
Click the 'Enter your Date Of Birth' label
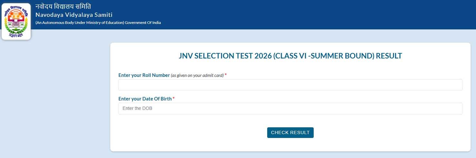pos(145,99)
